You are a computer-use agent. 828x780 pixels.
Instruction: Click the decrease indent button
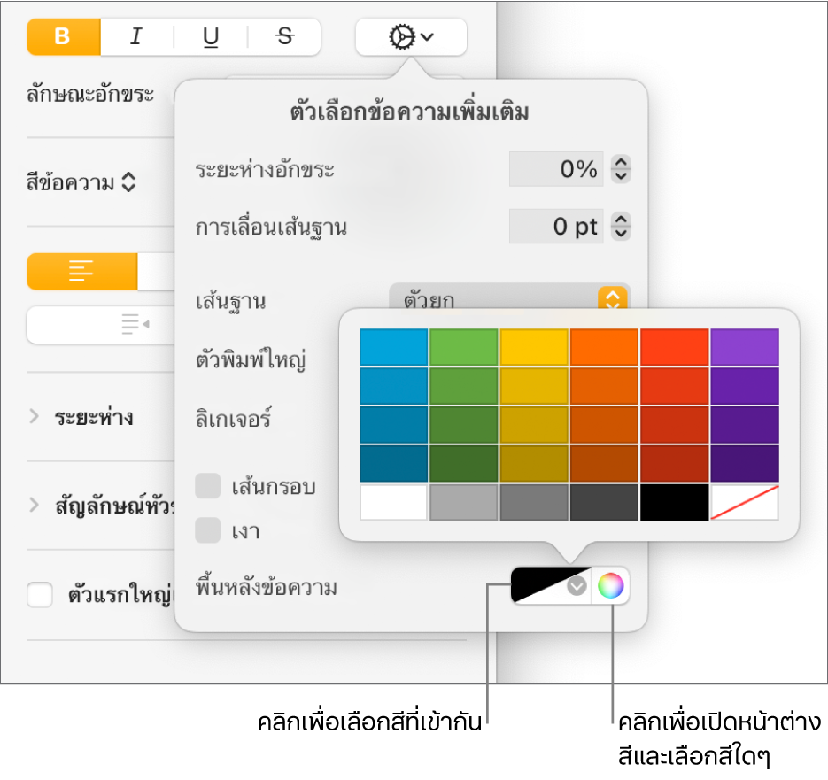click(x=100, y=325)
